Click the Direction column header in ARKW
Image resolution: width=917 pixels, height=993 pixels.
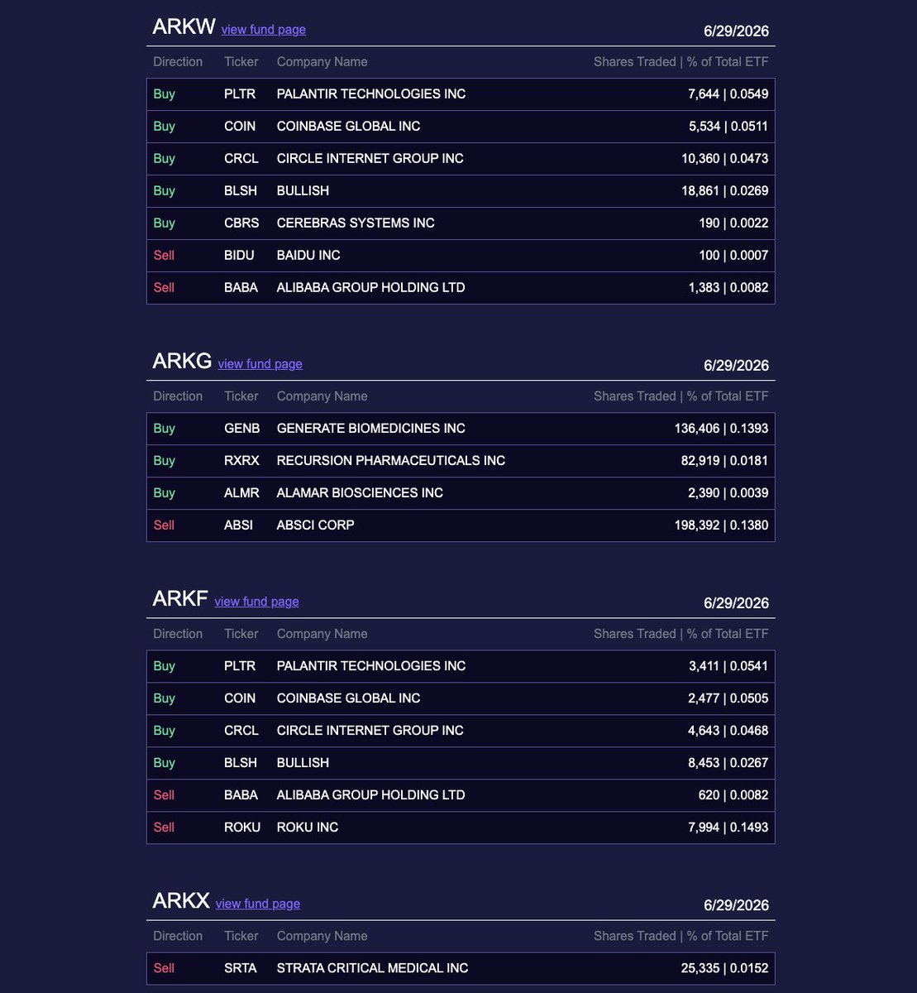pos(178,62)
